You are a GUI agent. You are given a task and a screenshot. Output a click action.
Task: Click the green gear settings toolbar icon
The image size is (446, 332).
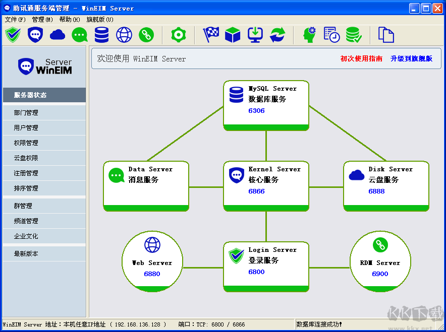coord(178,35)
